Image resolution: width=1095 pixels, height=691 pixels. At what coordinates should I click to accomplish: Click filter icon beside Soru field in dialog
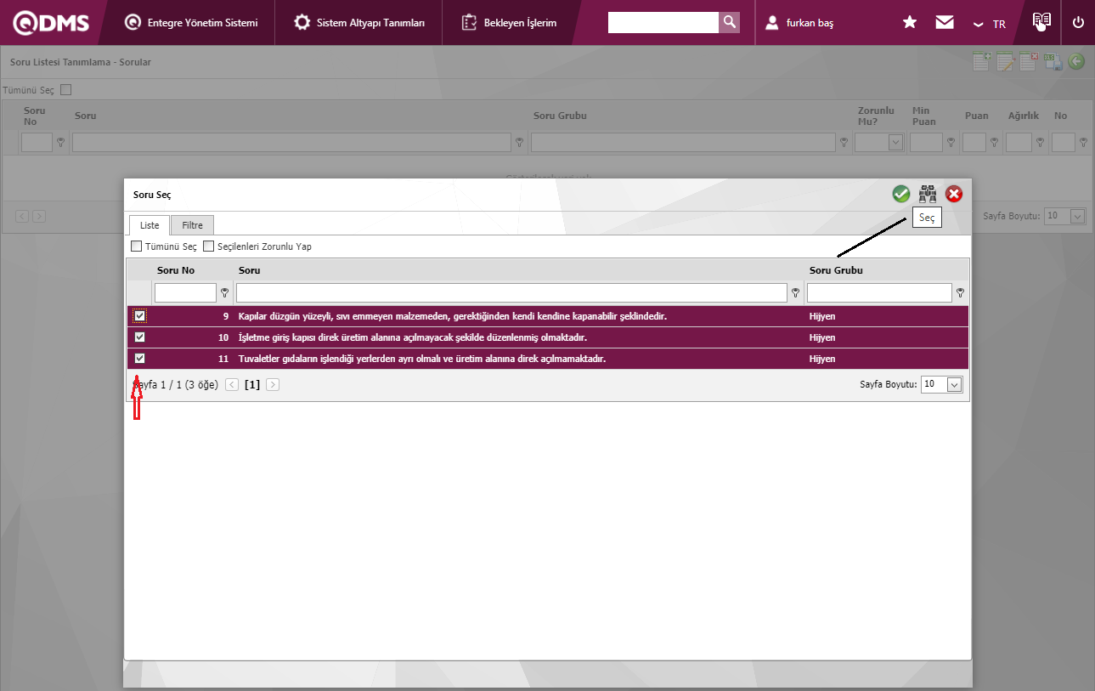point(795,292)
